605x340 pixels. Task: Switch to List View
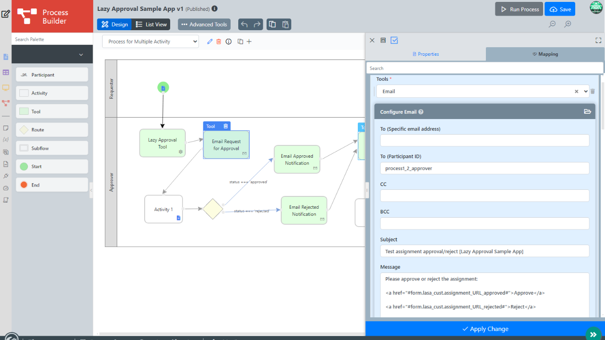pyautogui.click(x=151, y=25)
